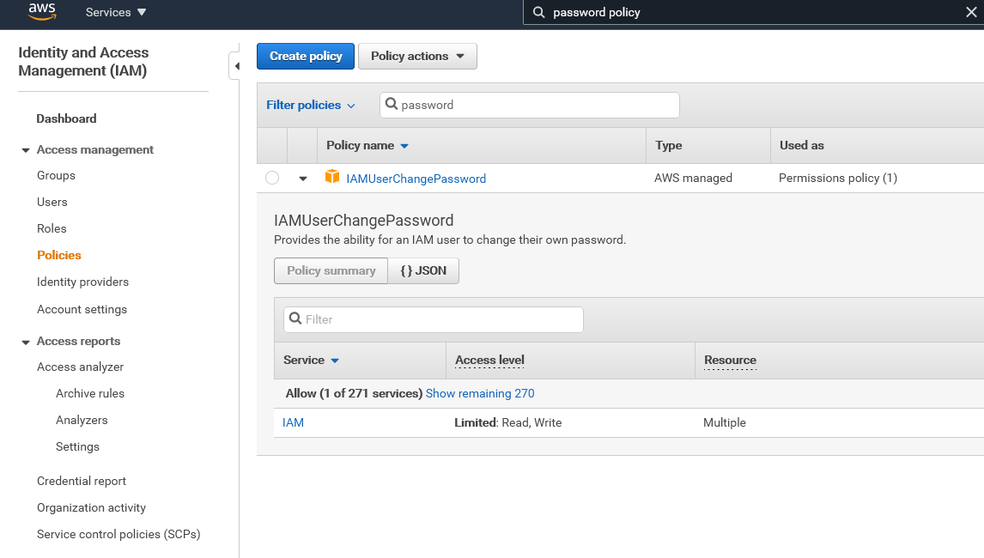The height and width of the screenshot is (558, 984).
Task: Open Identity providers in the sidebar
Action: (x=82, y=282)
